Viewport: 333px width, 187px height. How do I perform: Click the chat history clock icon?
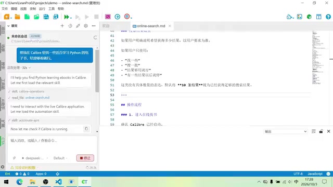tap(70, 26)
